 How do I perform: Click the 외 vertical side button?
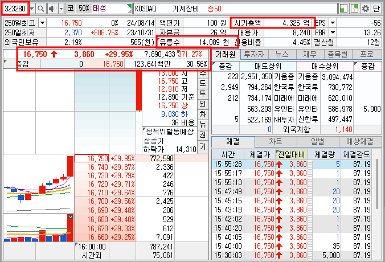coord(203,104)
